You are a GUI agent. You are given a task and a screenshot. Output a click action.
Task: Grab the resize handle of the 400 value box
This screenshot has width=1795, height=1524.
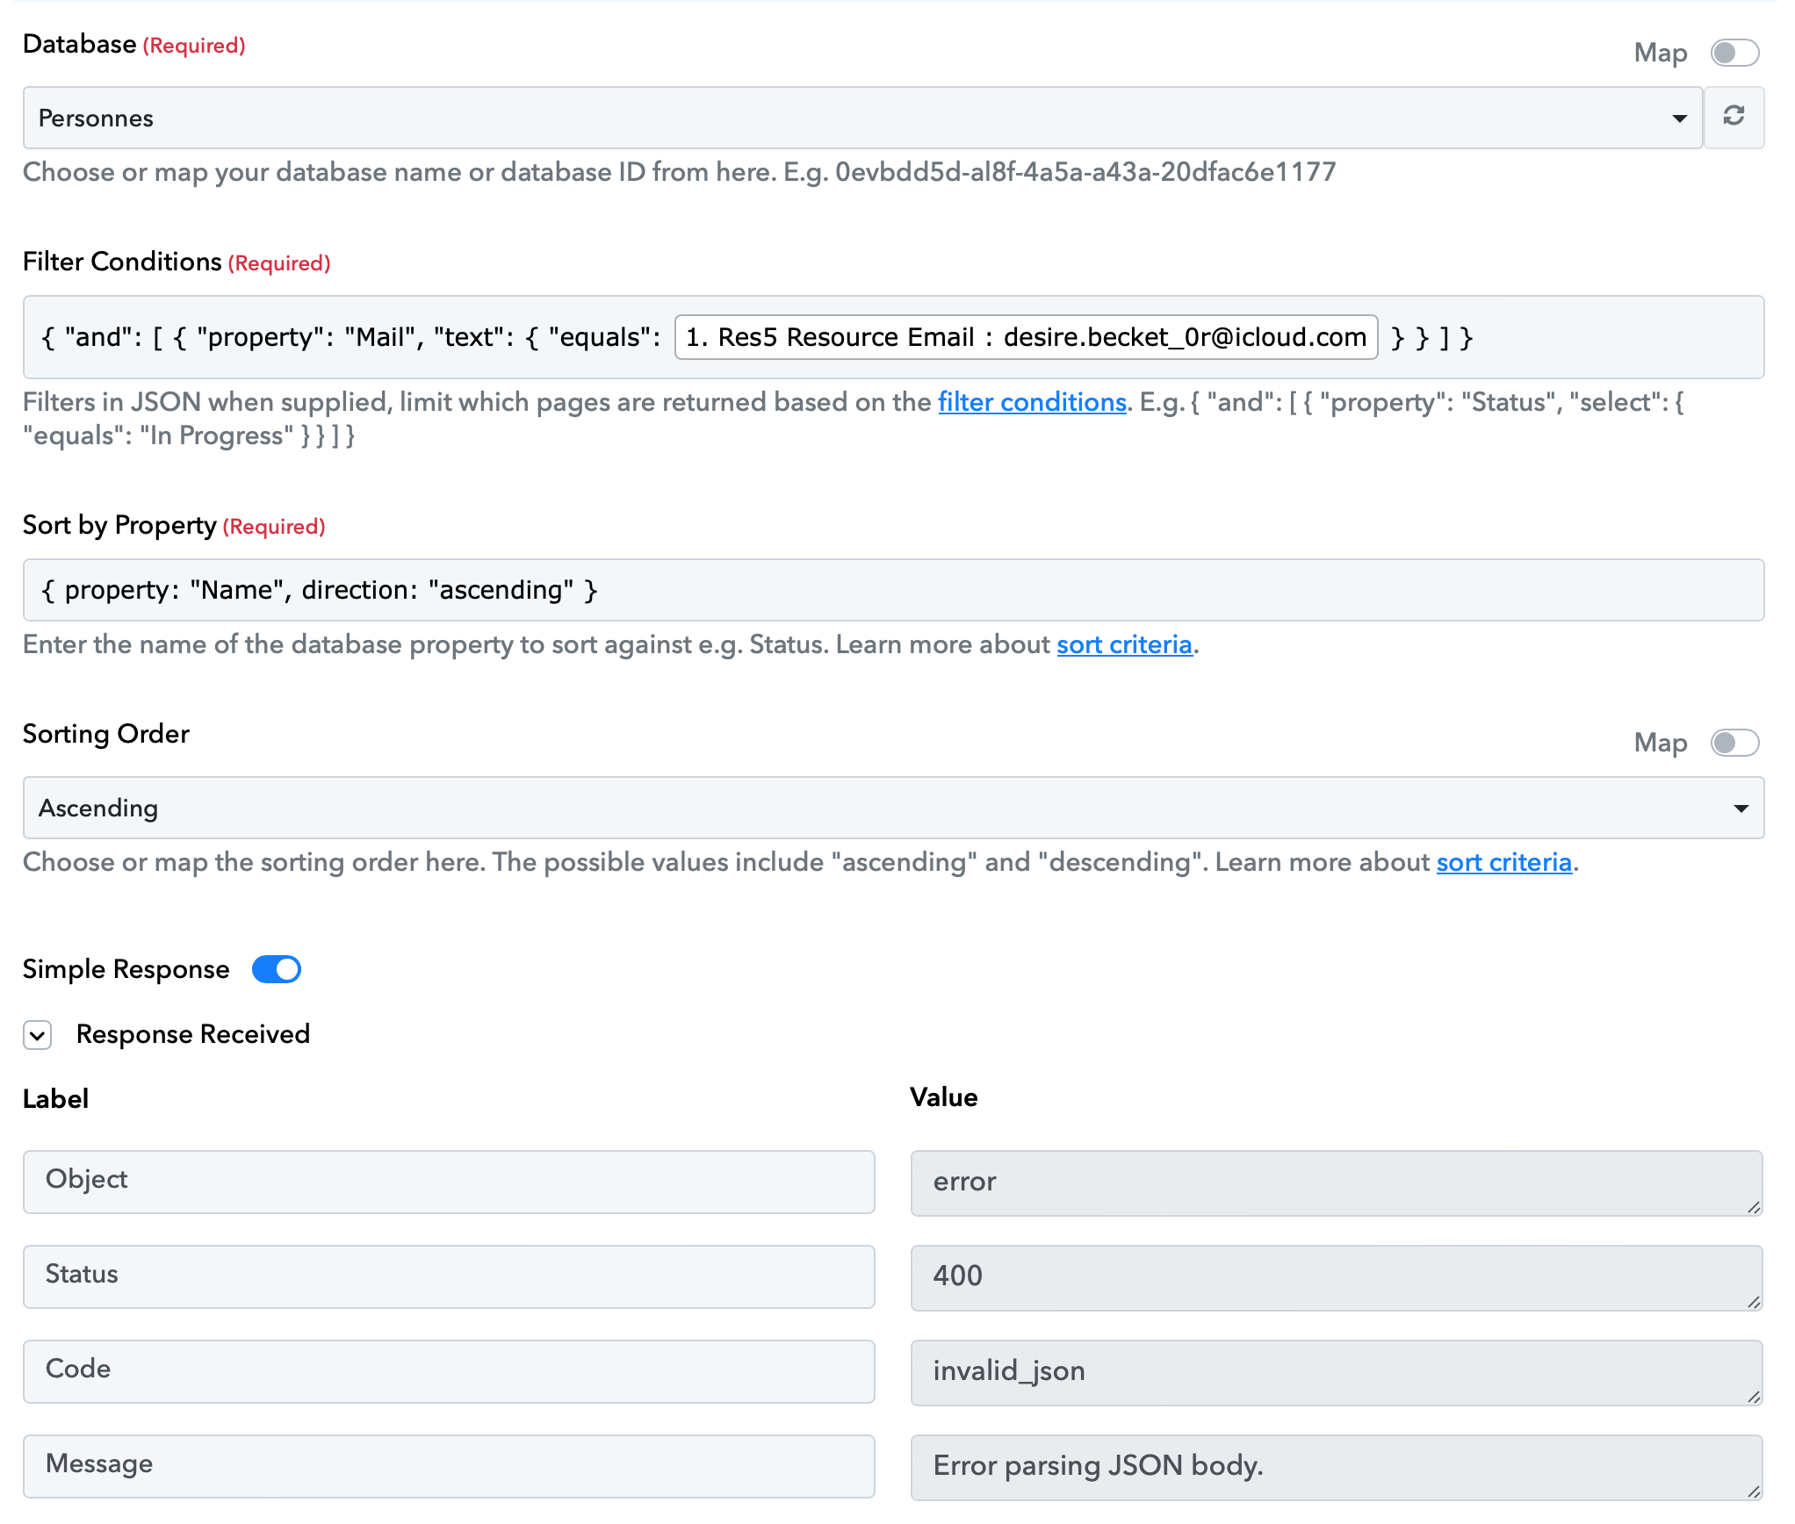point(1753,1302)
